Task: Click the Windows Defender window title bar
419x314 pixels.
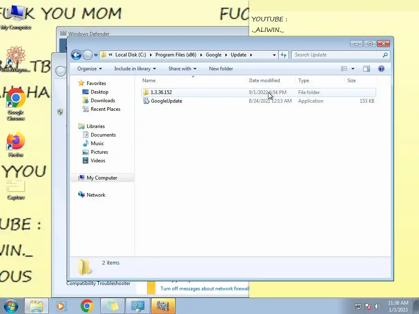Action: coord(153,33)
